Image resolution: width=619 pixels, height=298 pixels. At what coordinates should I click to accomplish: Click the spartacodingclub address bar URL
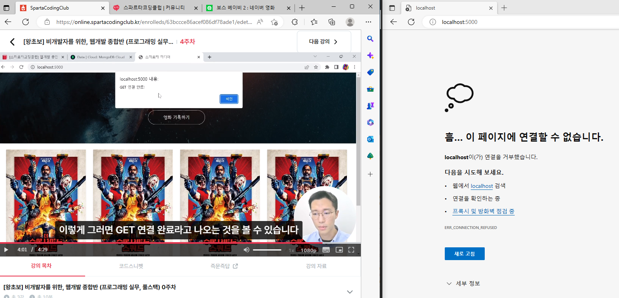click(x=154, y=22)
